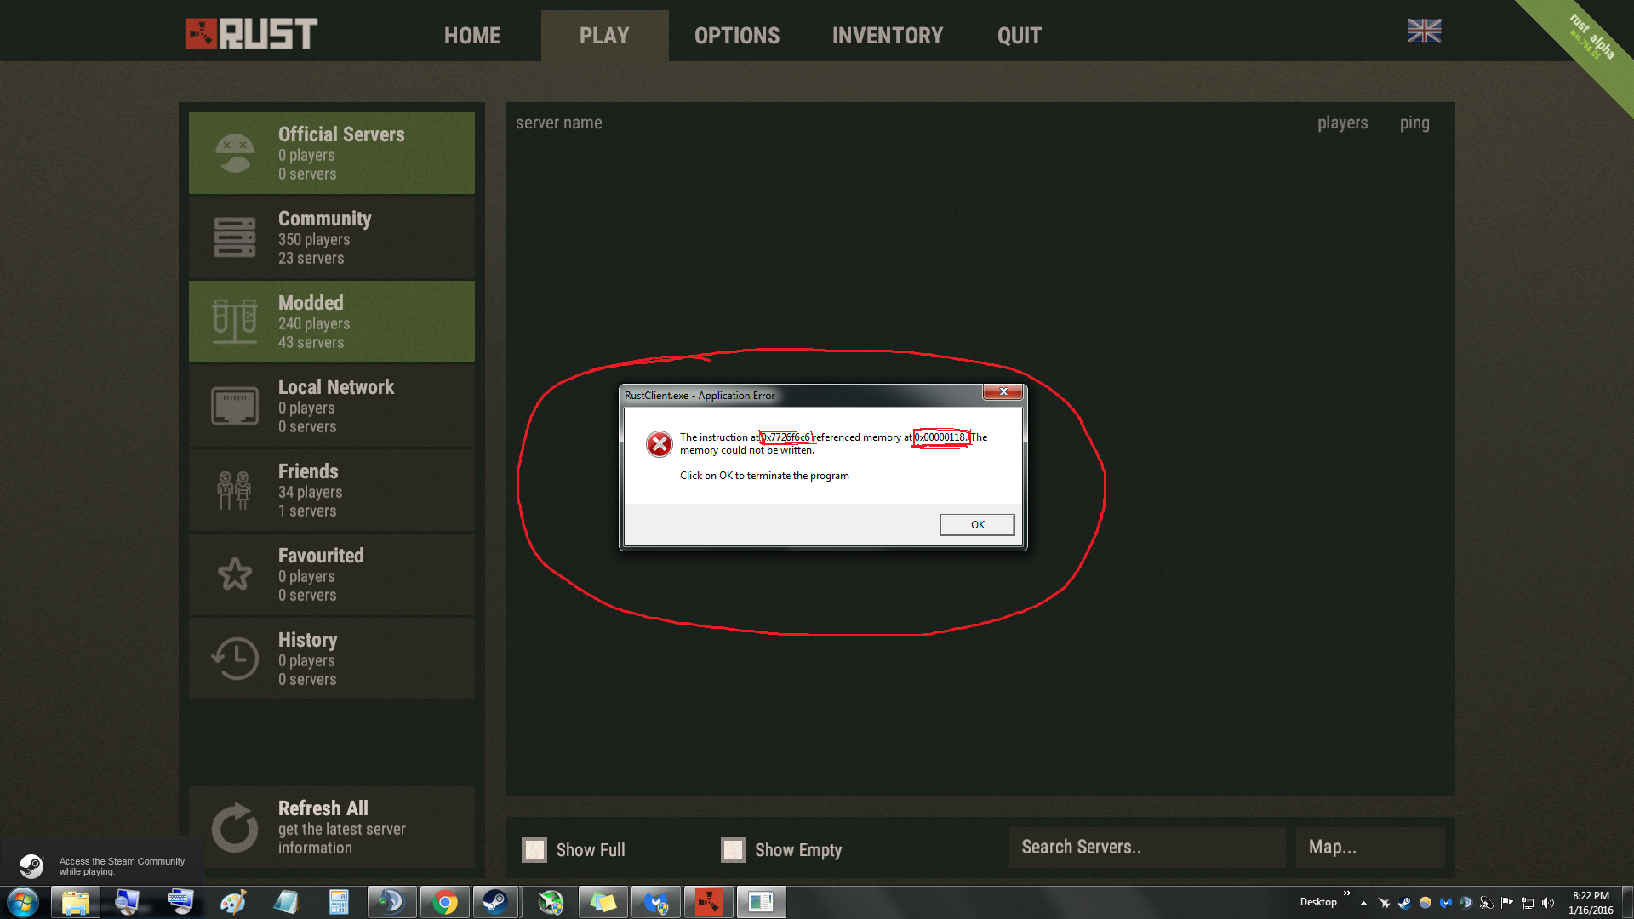Open the Action Center flag icon

coord(1507,903)
